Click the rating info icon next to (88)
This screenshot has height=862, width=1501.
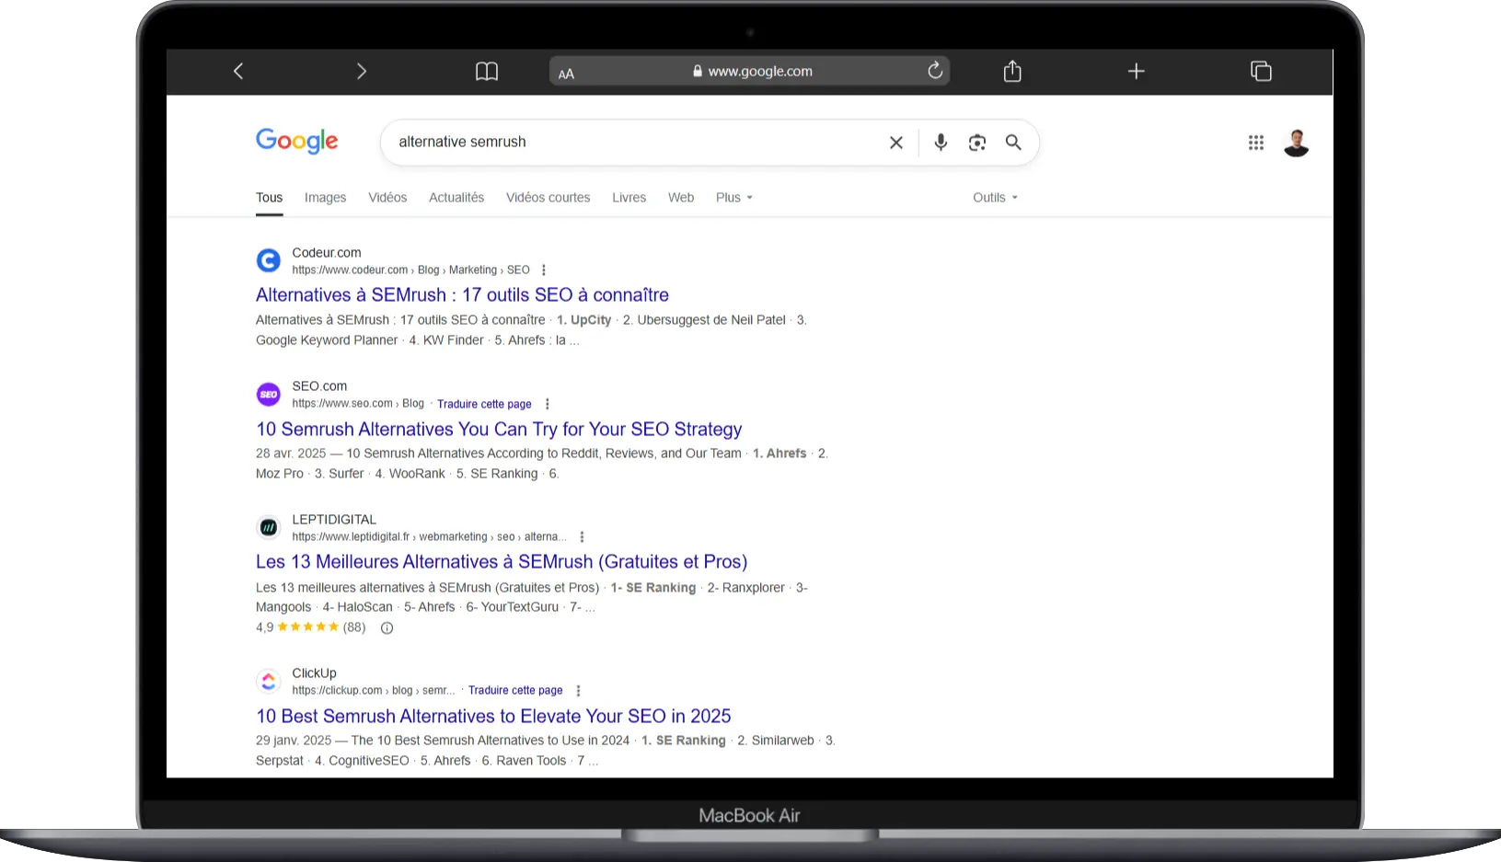click(387, 628)
